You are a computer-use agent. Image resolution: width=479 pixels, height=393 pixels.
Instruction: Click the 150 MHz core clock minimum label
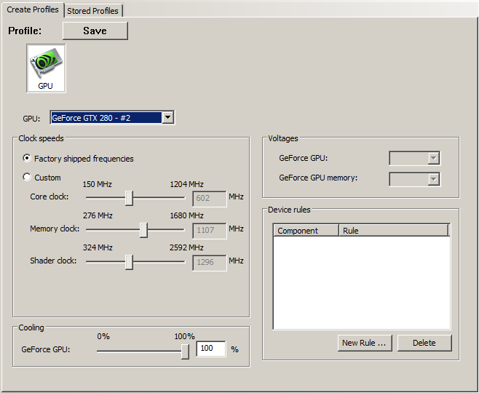click(97, 184)
